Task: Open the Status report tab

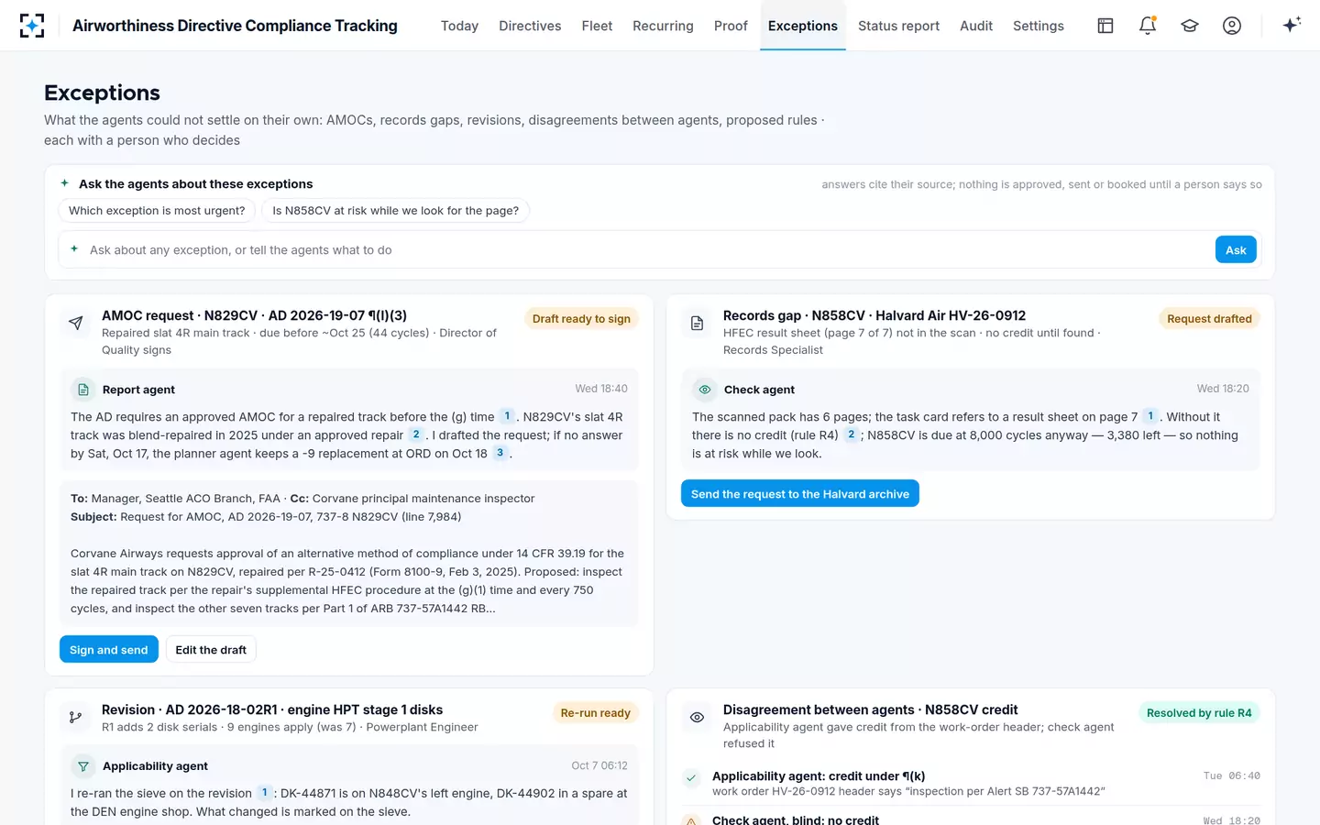Action: point(898,26)
